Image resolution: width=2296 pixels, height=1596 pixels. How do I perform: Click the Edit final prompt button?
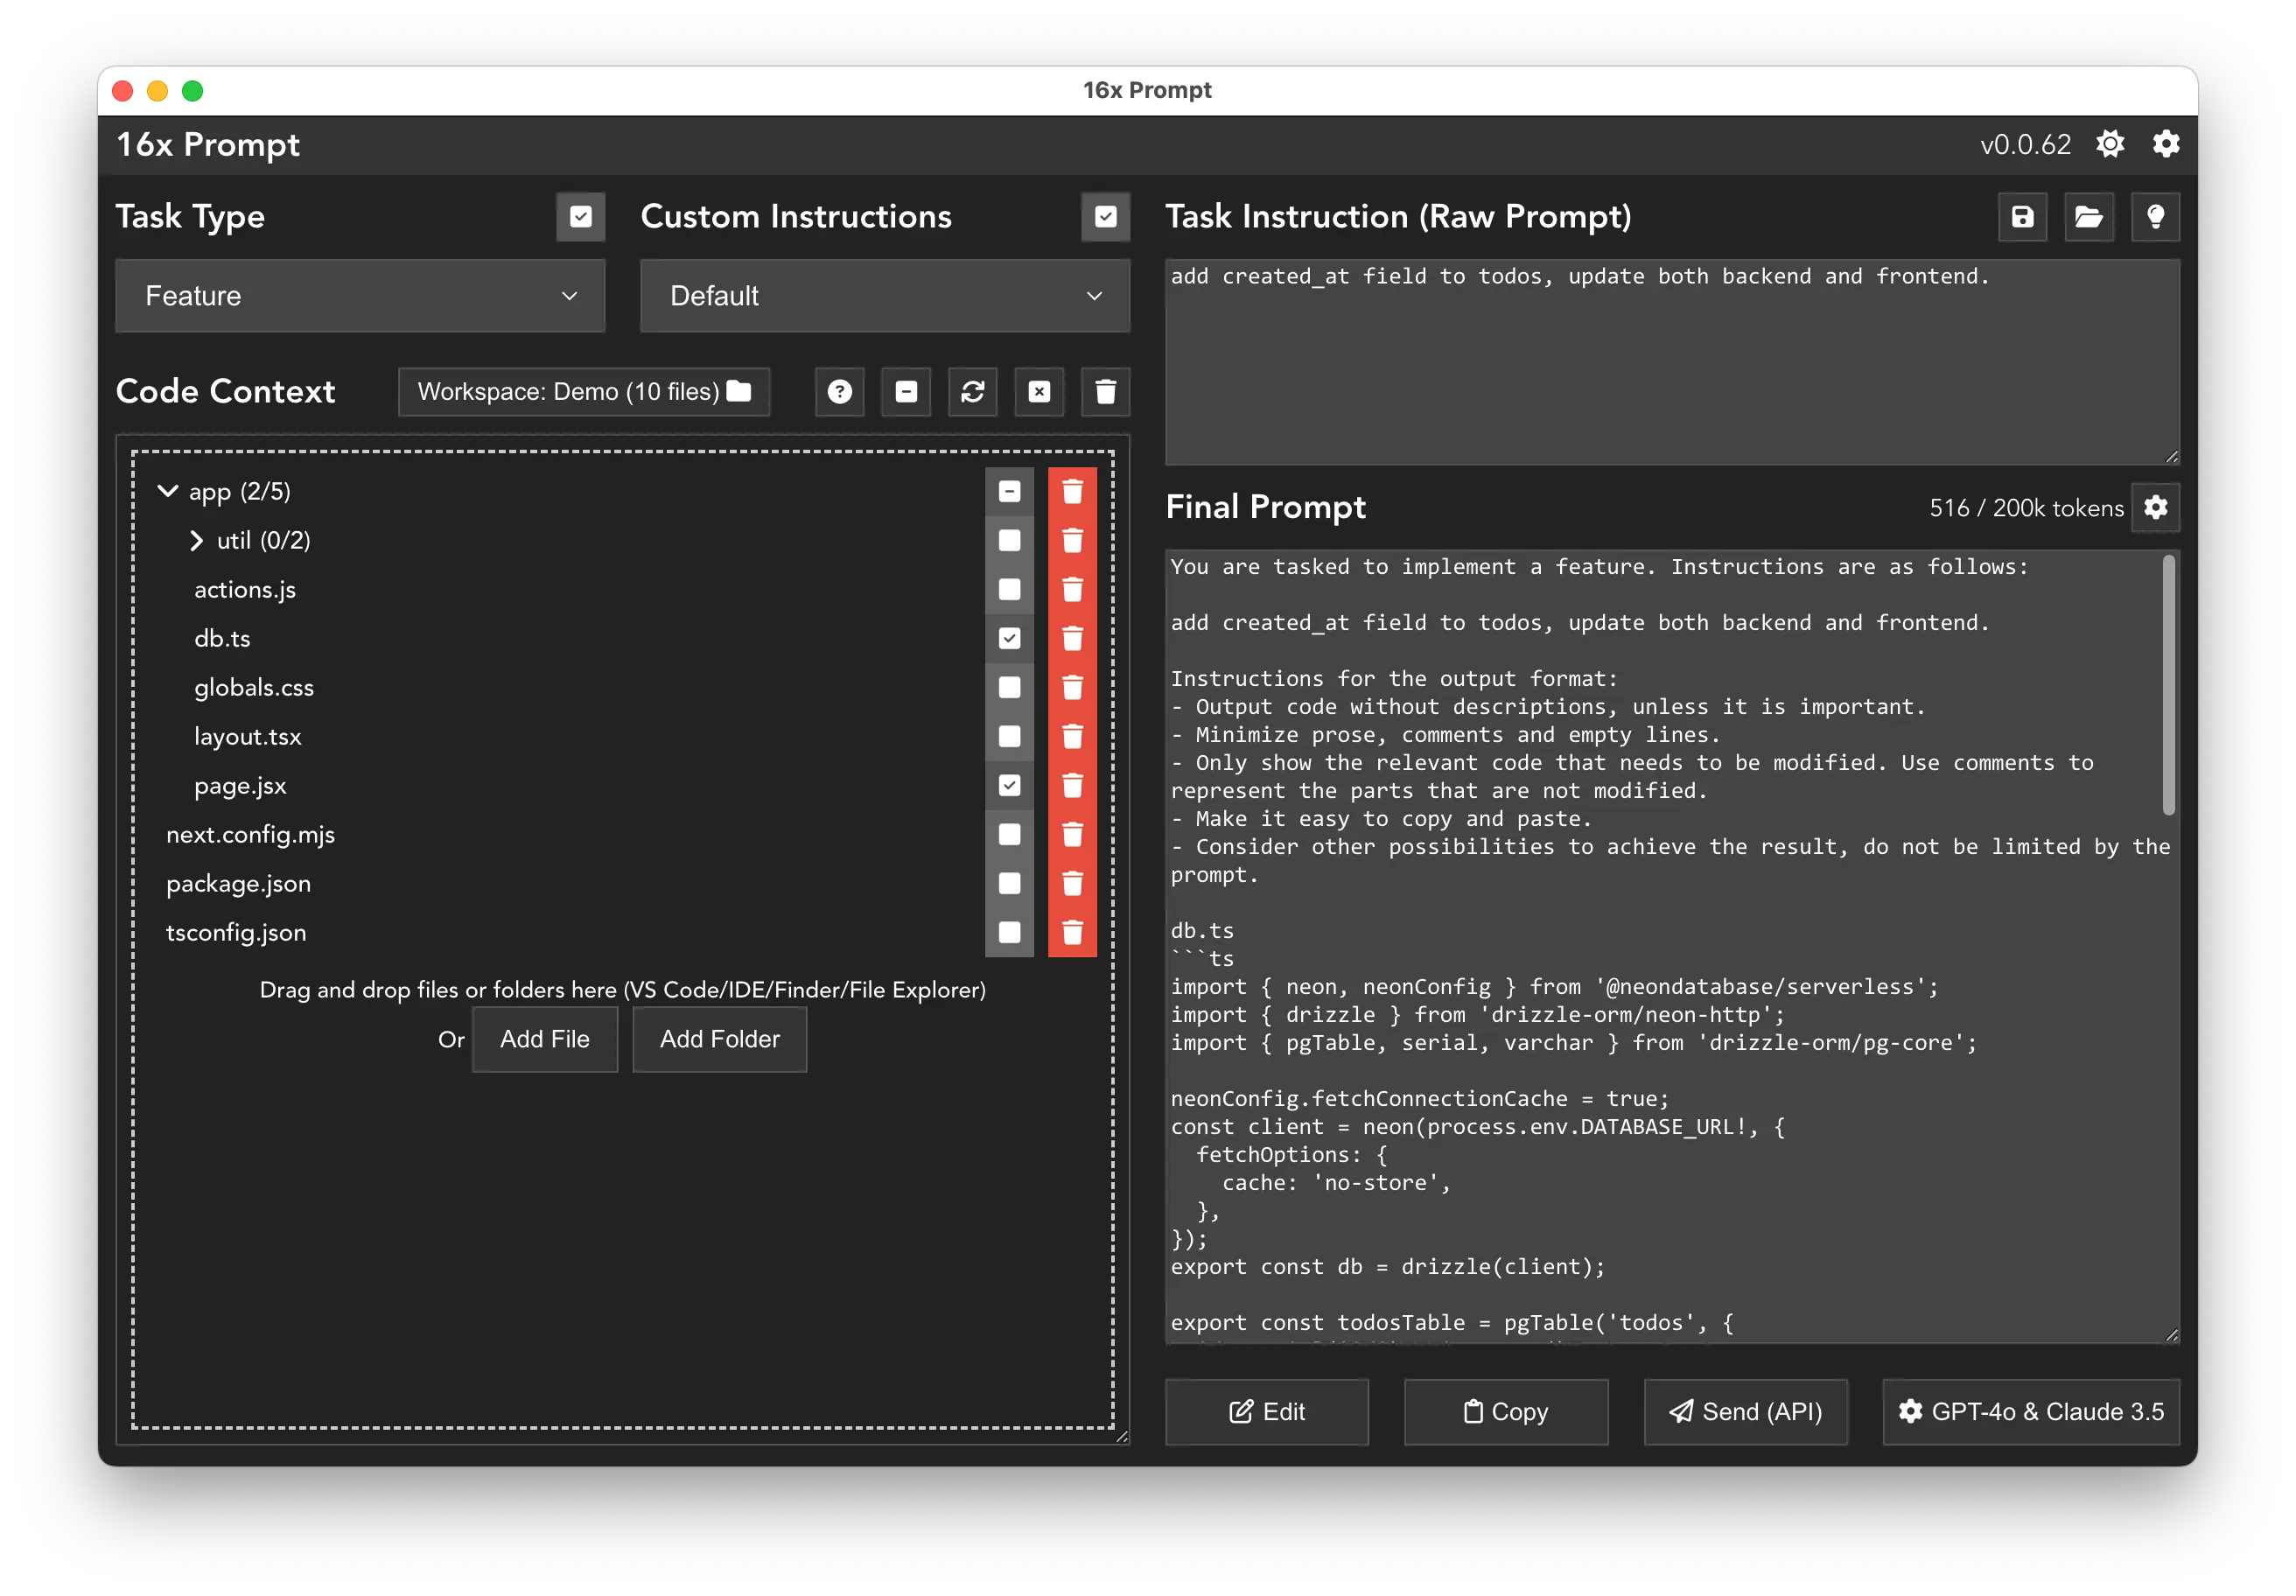pyautogui.click(x=1267, y=1411)
